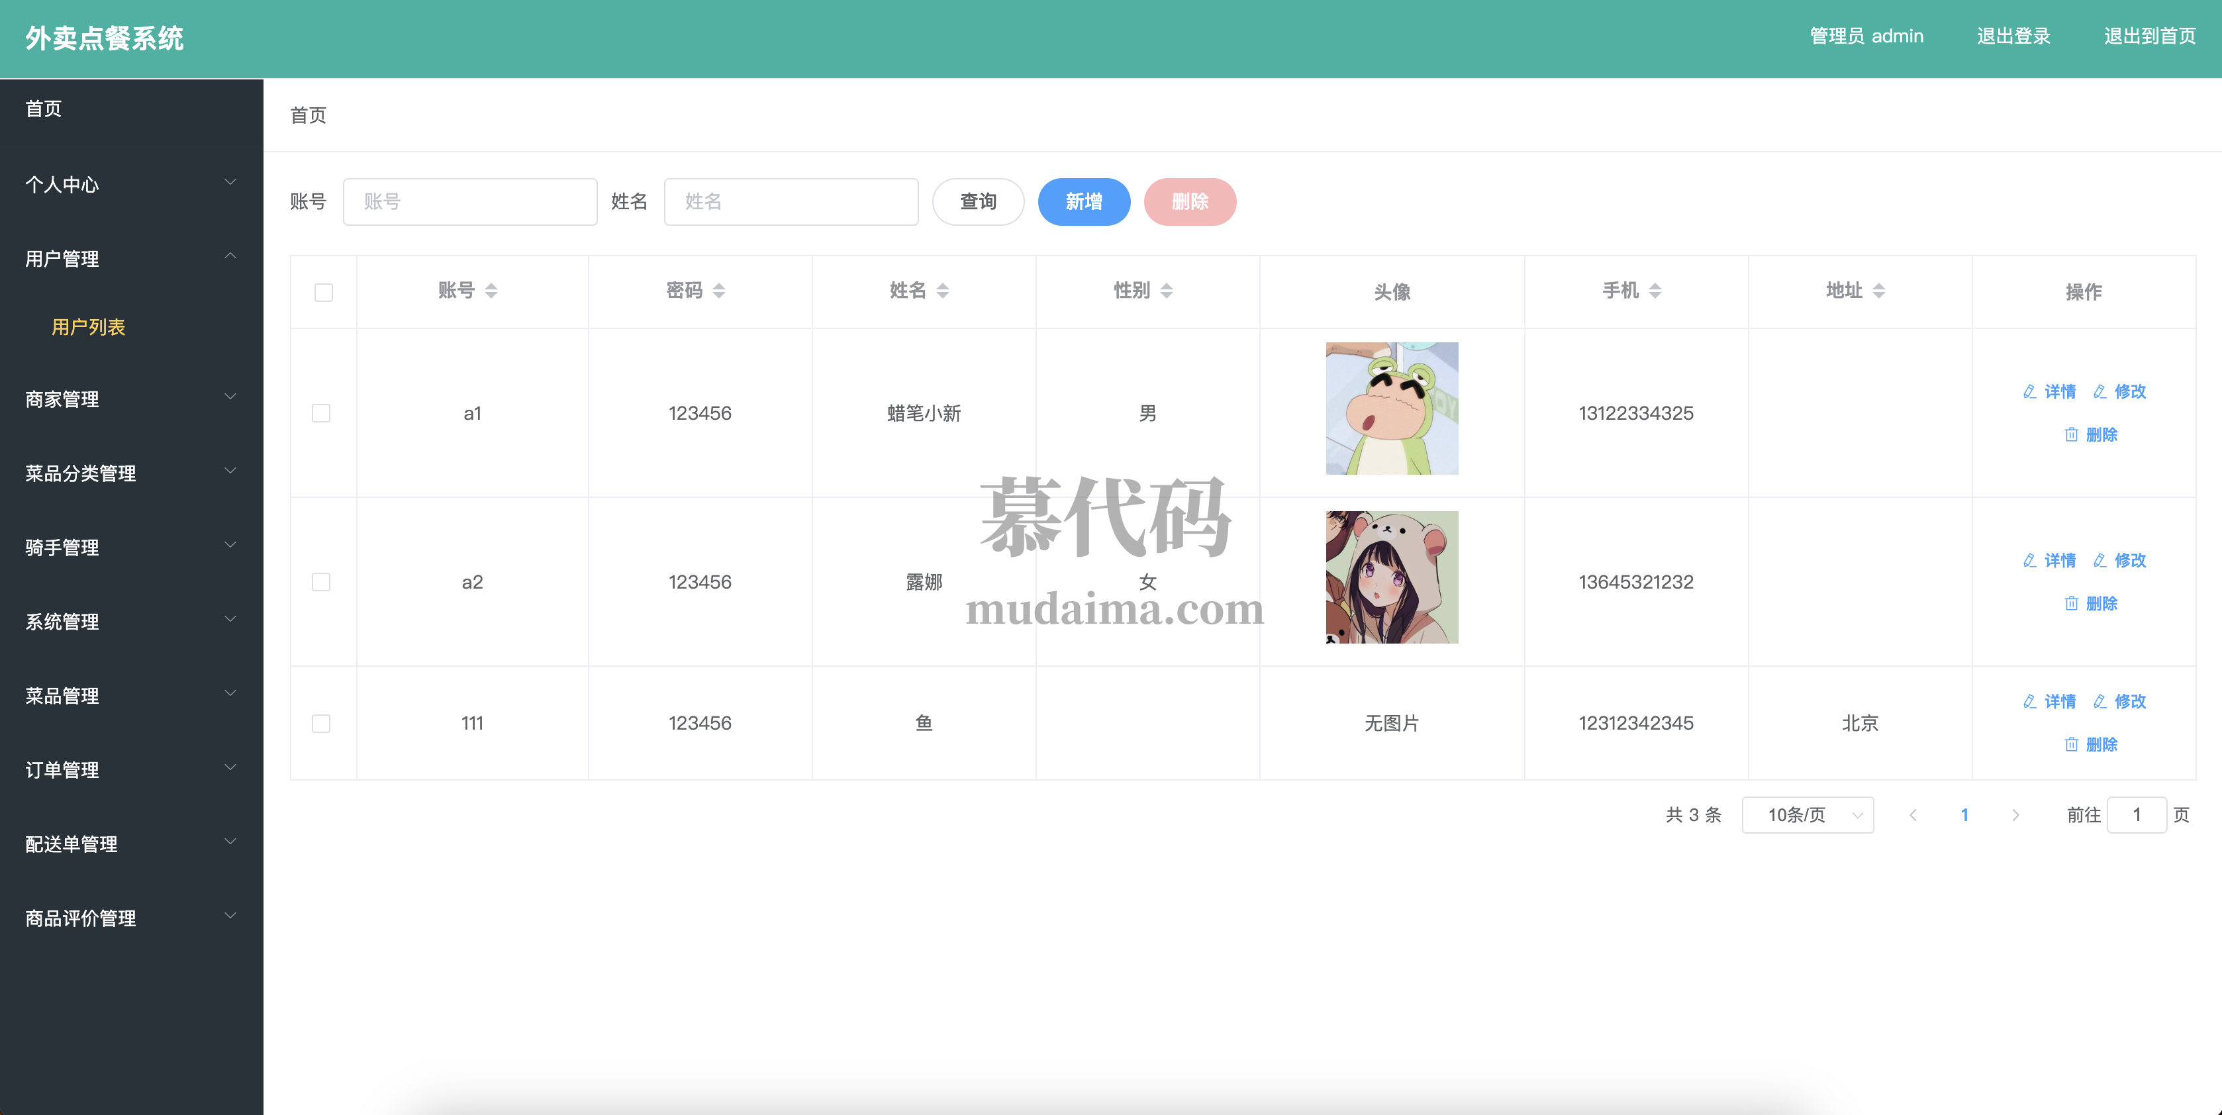Click the 蜡笔小新 avatar thumbnail
This screenshot has height=1115, width=2222.
coord(1391,409)
